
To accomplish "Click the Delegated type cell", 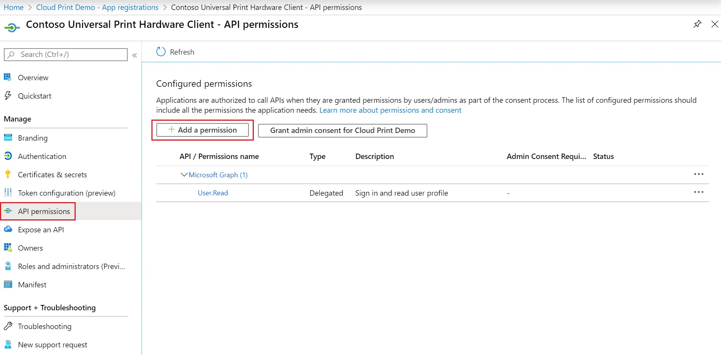I will click(326, 193).
